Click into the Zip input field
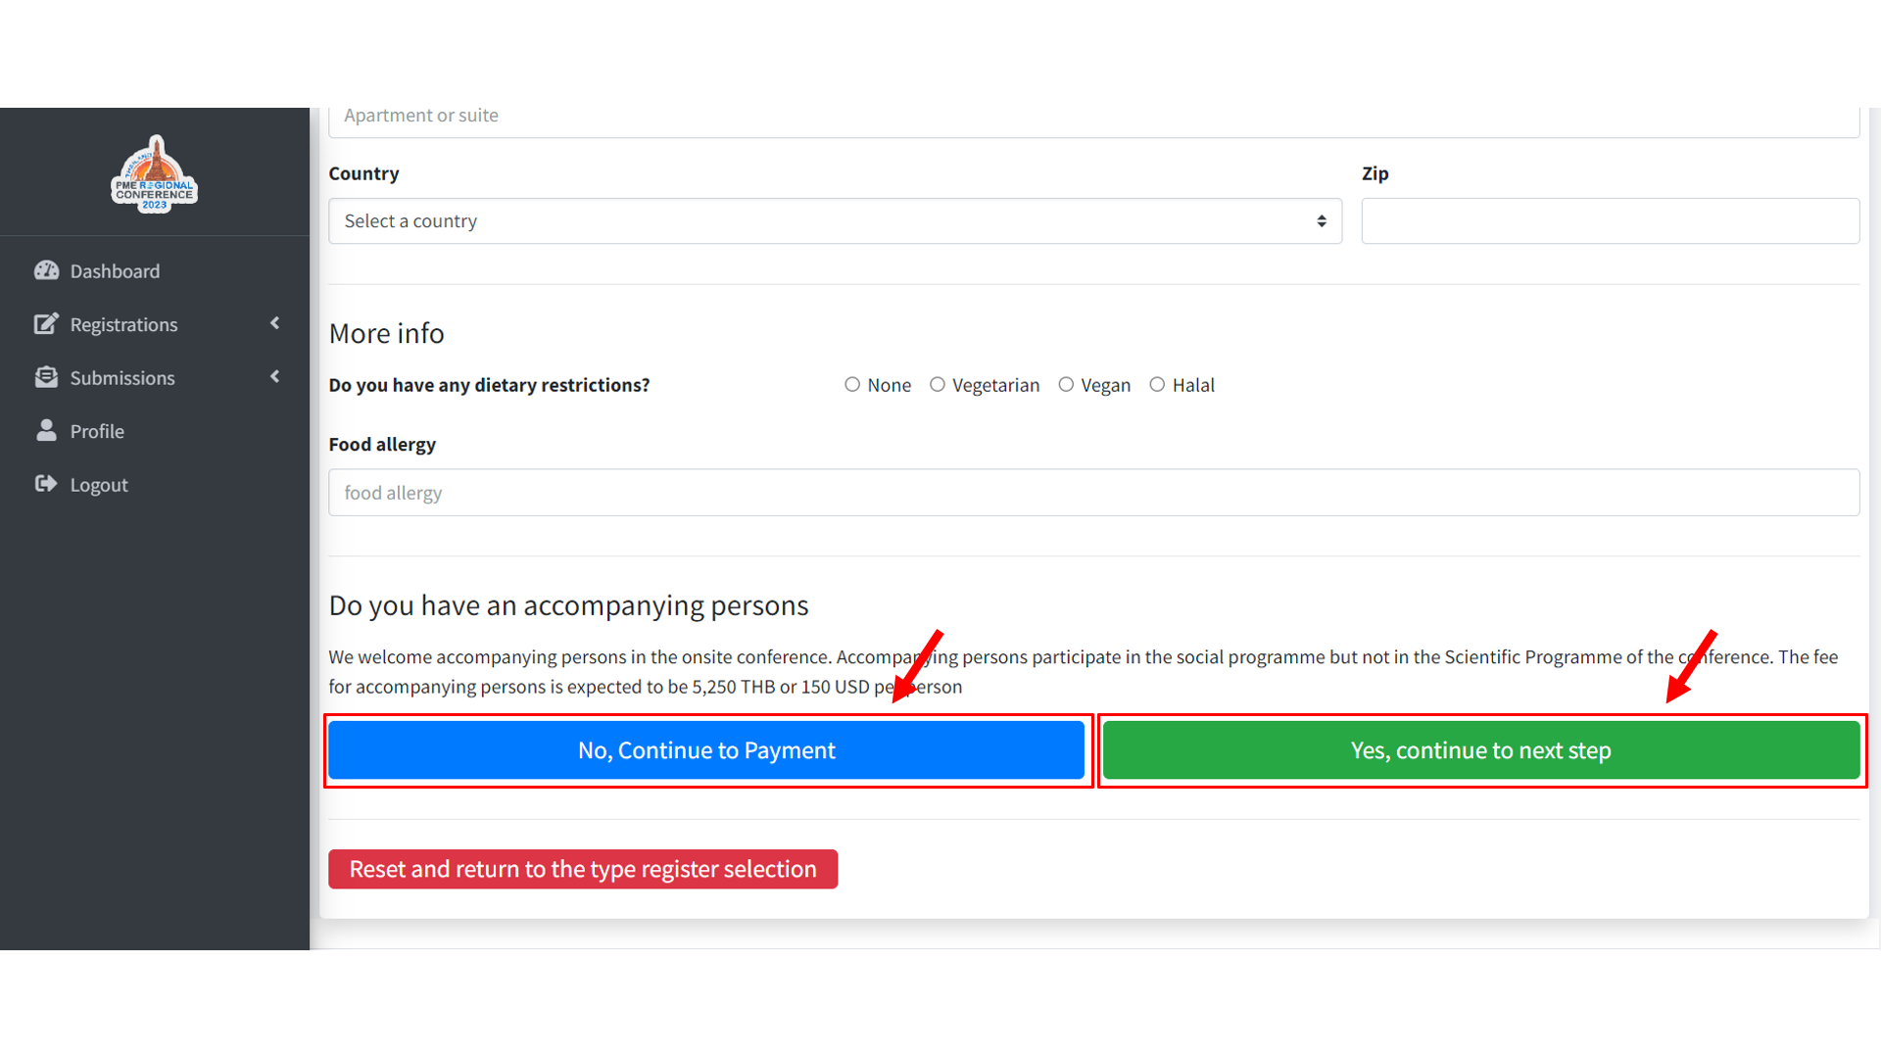1881x1058 pixels. (1610, 221)
